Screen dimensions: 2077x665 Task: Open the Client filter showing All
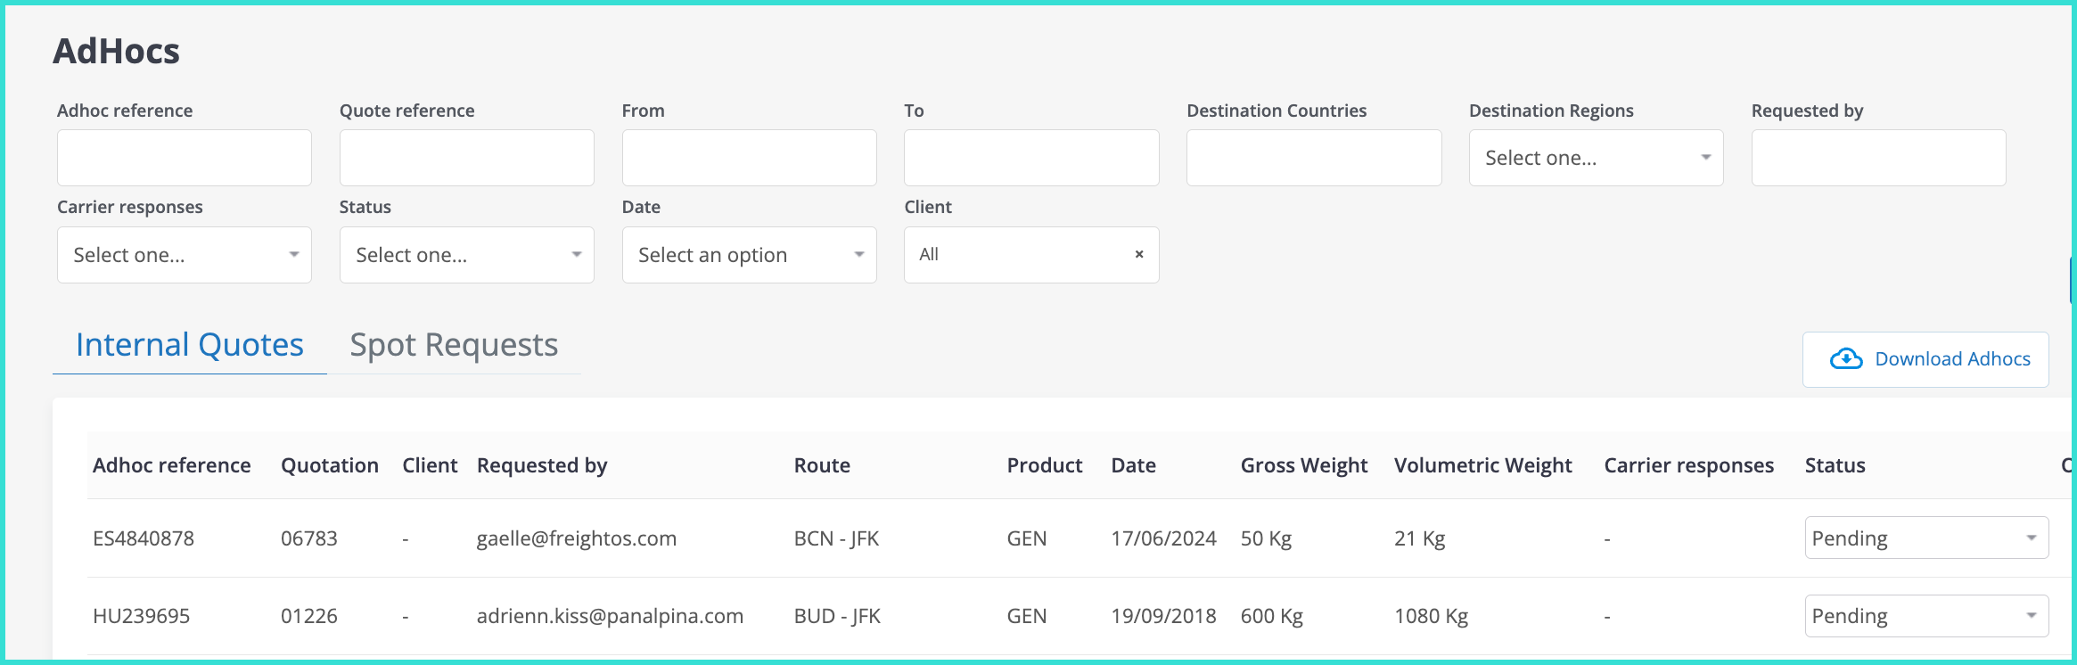(x=1016, y=255)
